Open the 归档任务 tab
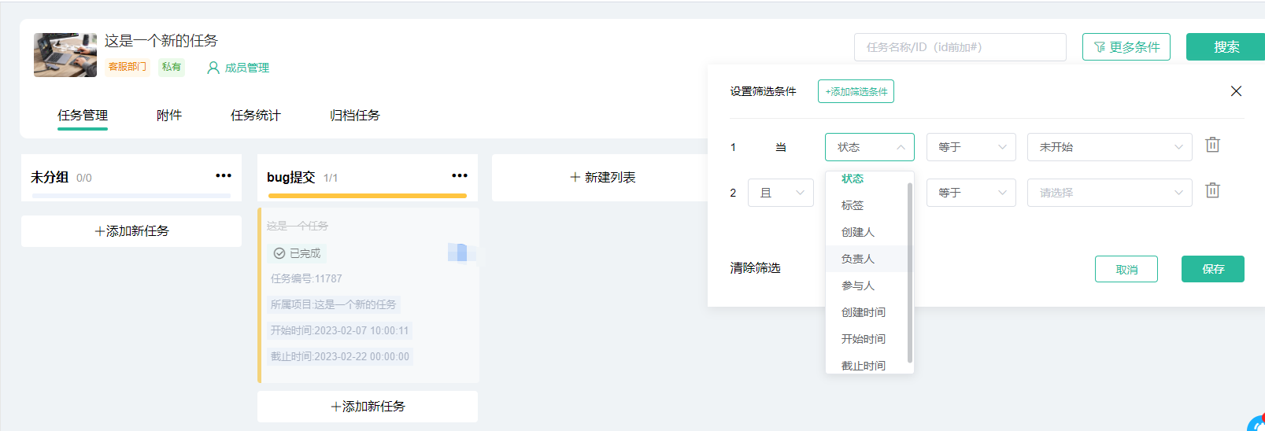The height and width of the screenshot is (431, 1265). click(x=354, y=116)
